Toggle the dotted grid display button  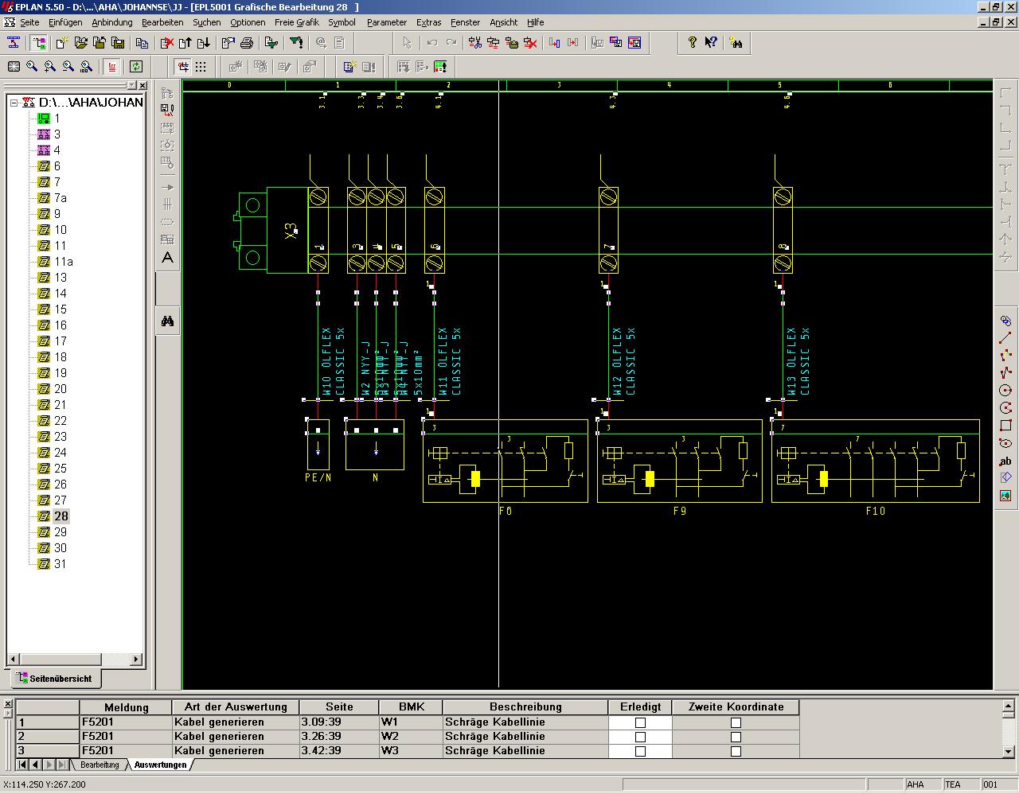click(x=201, y=67)
